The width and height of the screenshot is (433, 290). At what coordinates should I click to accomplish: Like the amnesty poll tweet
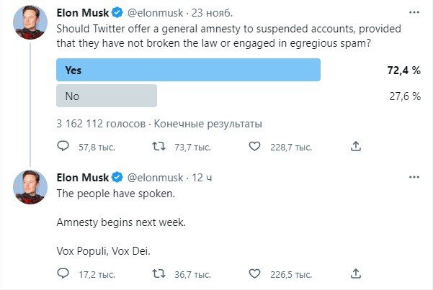click(254, 147)
